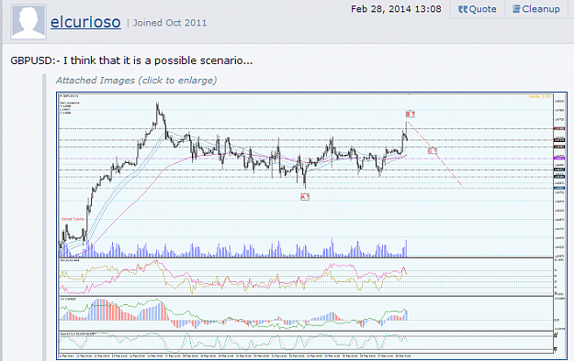This screenshot has height=361, width=574.
Task: Click the 'Attached Images (click to enlarge)' text
Action: click(x=136, y=81)
